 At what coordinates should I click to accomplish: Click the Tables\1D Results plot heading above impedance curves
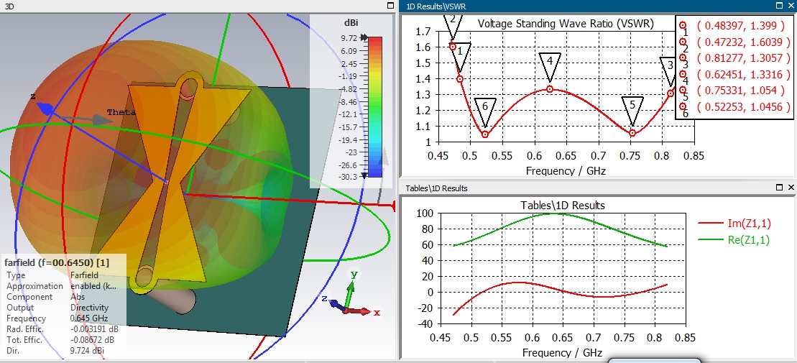pos(563,206)
